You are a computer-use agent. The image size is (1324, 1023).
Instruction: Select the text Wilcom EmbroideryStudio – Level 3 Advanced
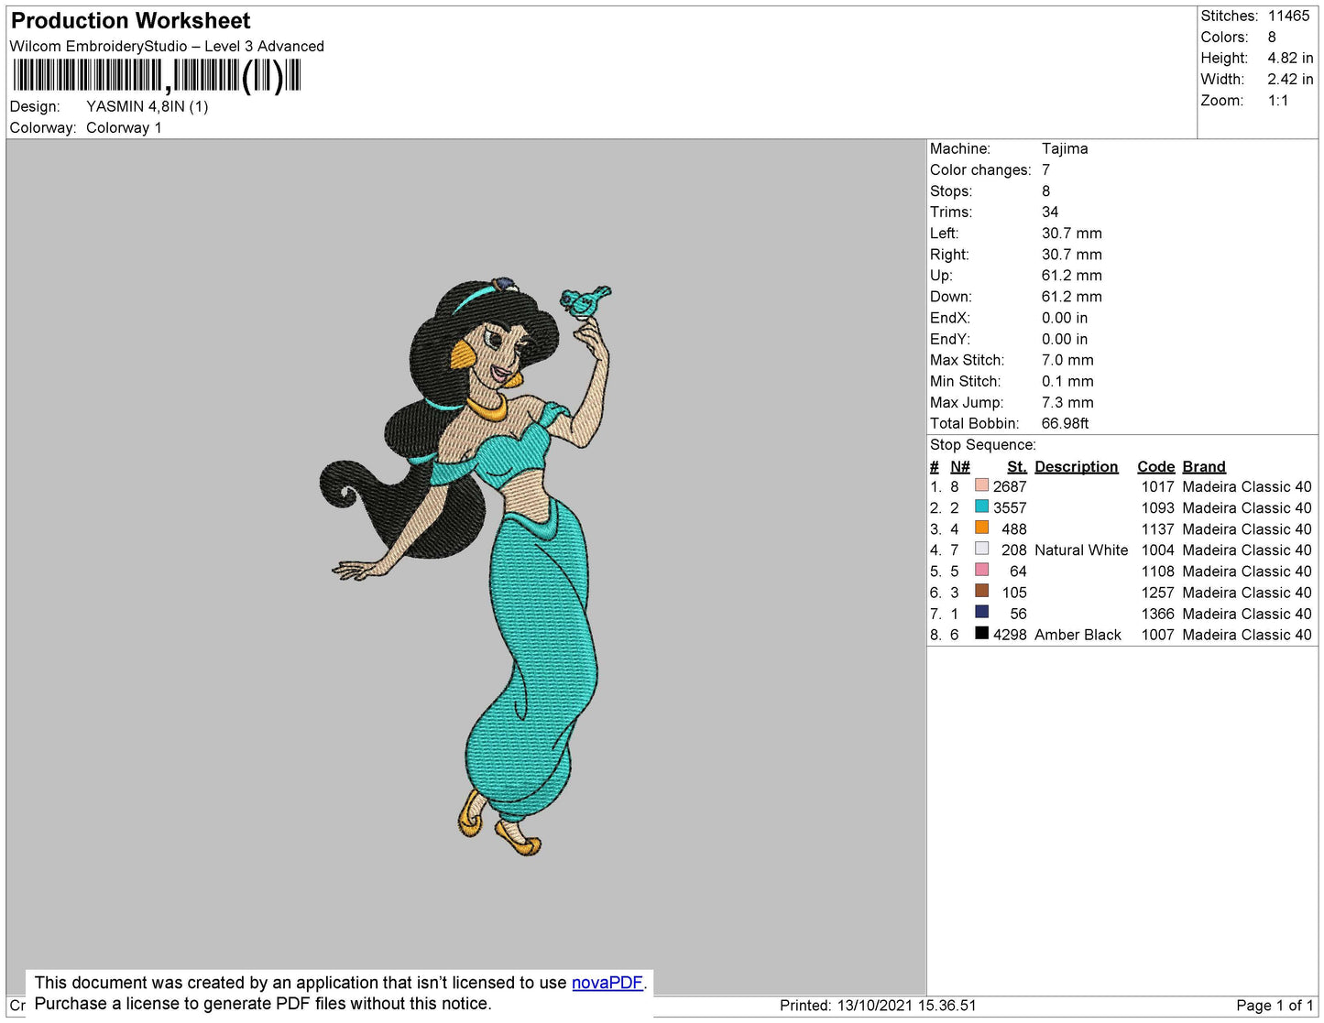click(x=167, y=46)
